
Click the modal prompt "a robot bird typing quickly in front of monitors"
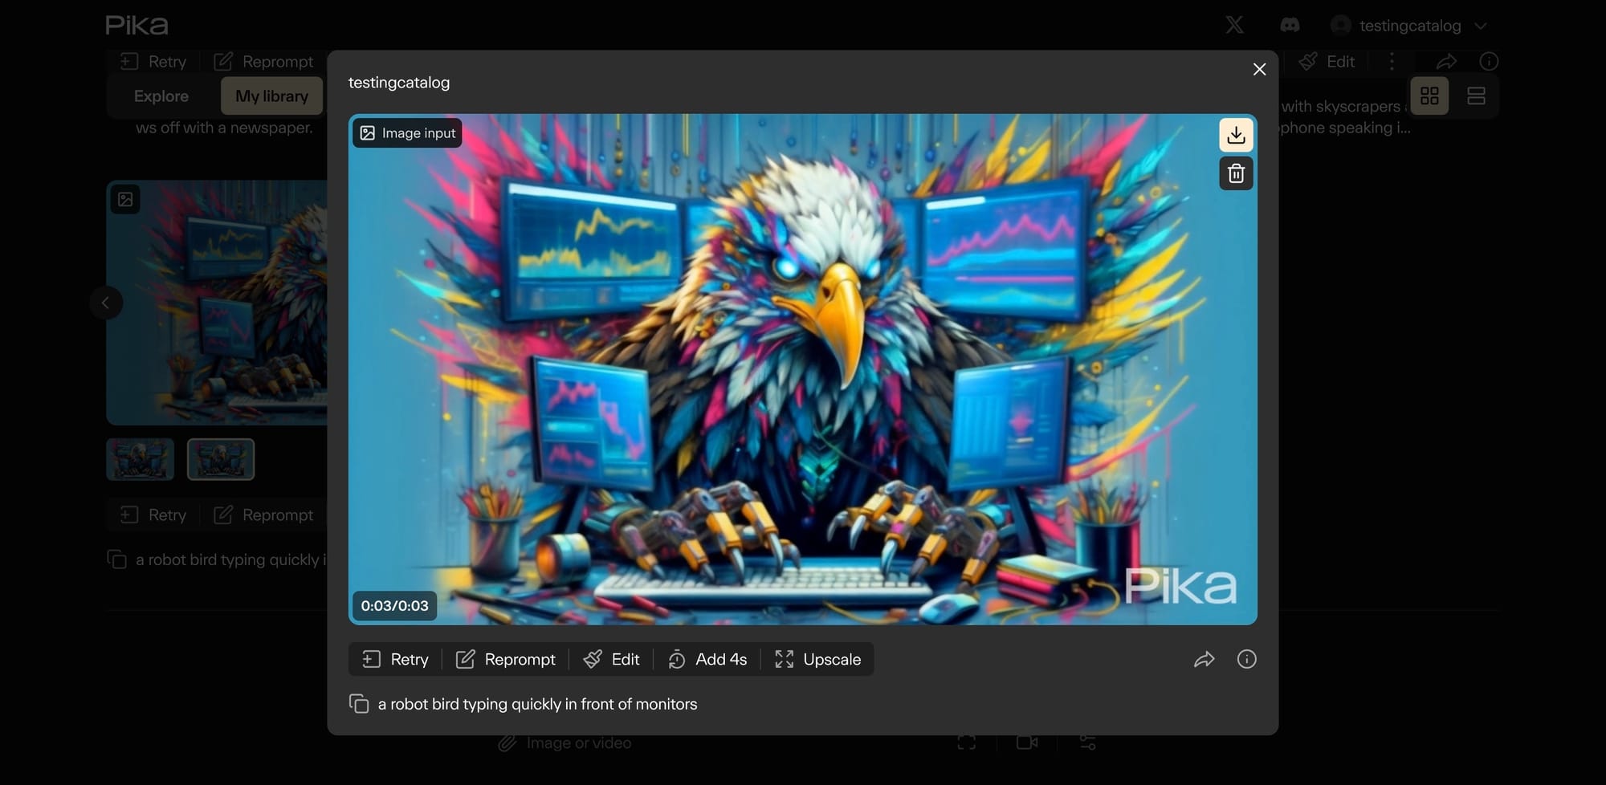coord(537,704)
